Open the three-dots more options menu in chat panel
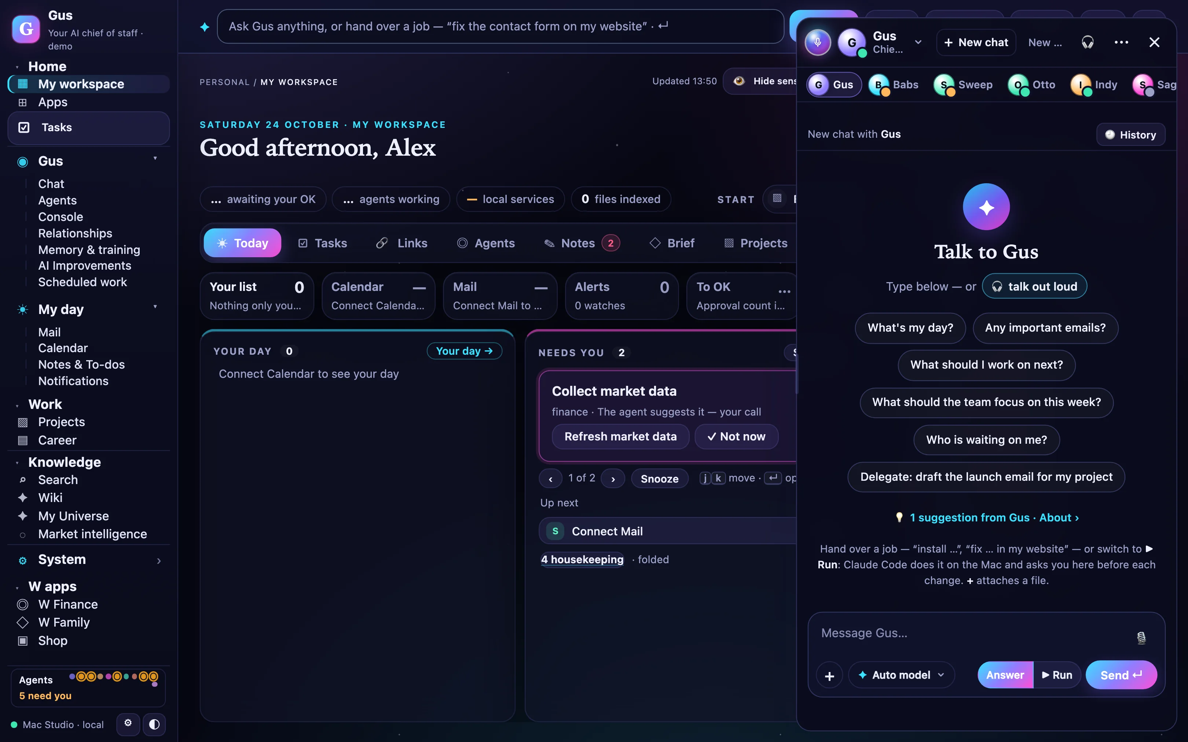This screenshot has height=742, width=1188. (x=1121, y=42)
